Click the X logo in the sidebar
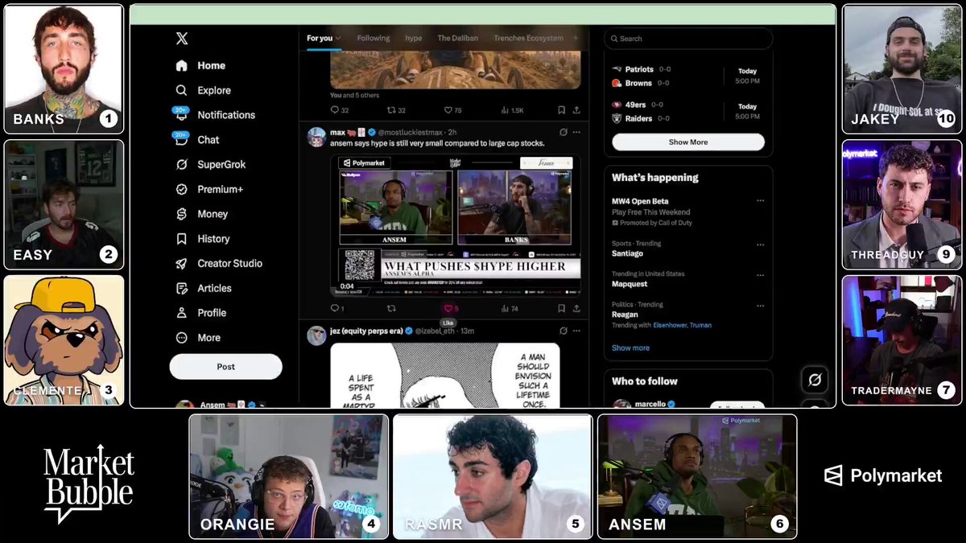Image resolution: width=966 pixels, height=543 pixels. 182,38
